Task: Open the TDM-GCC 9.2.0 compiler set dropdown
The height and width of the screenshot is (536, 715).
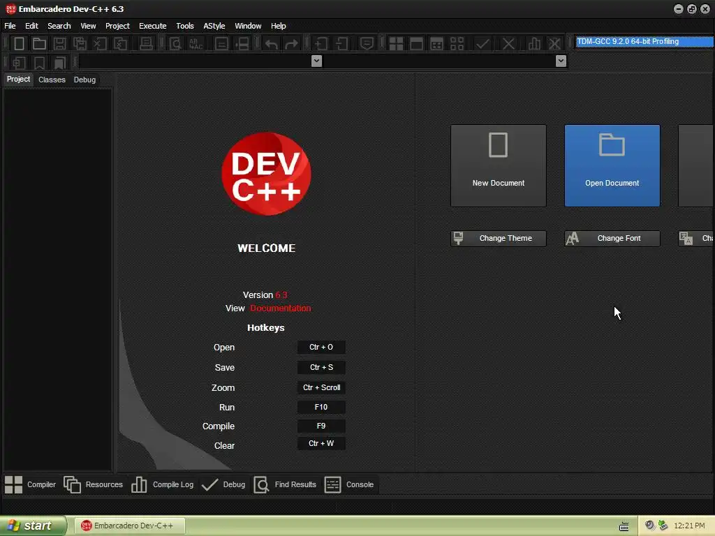Action: (x=644, y=41)
